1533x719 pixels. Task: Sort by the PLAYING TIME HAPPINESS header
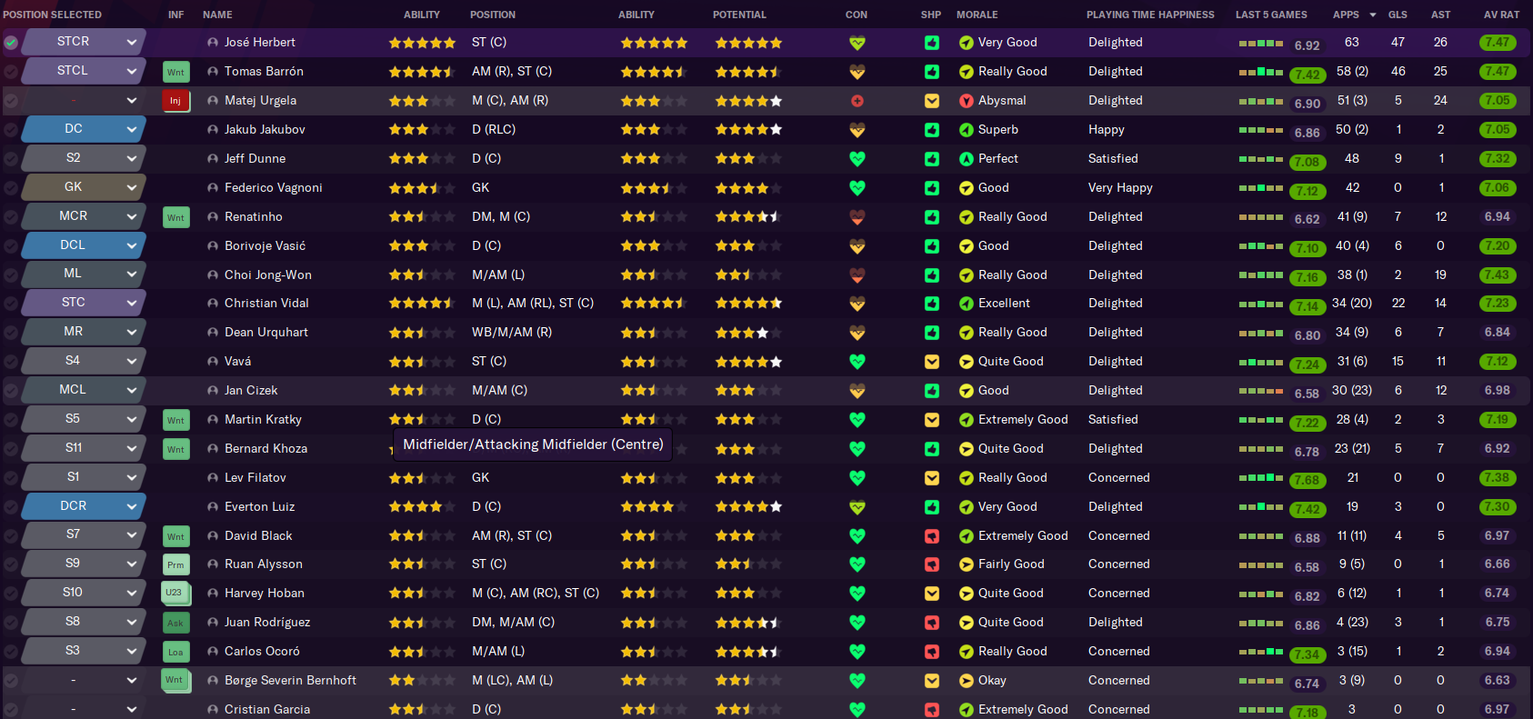[x=1150, y=15]
